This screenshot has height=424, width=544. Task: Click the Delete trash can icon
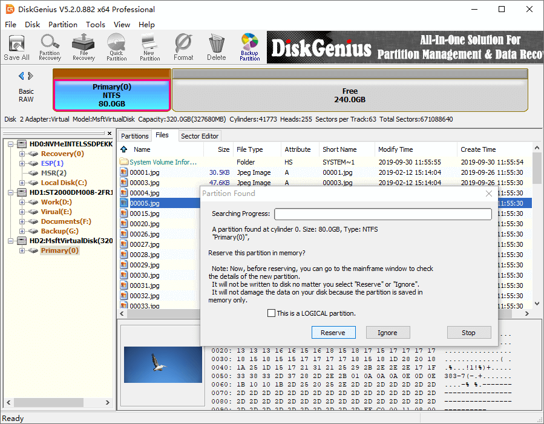(216, 47)
